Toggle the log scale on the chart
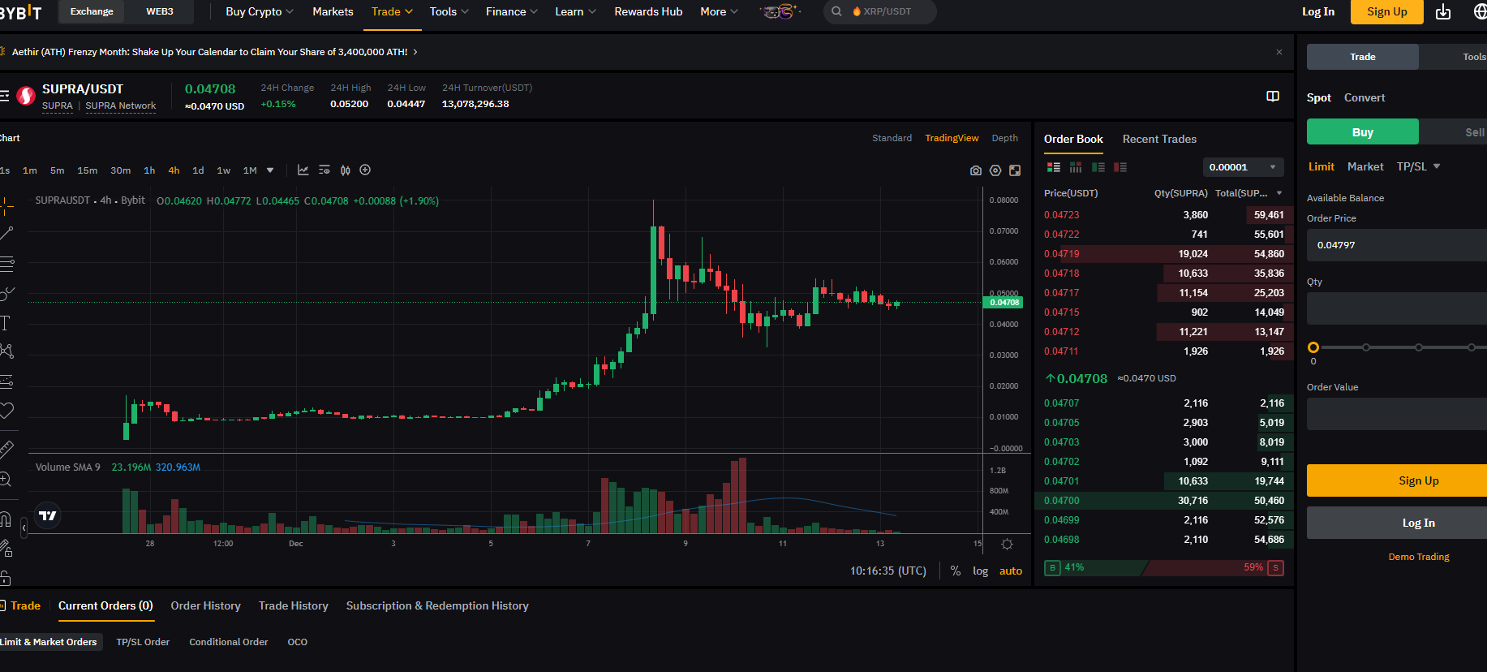The image size is (1487, 672). coord(980,571)
